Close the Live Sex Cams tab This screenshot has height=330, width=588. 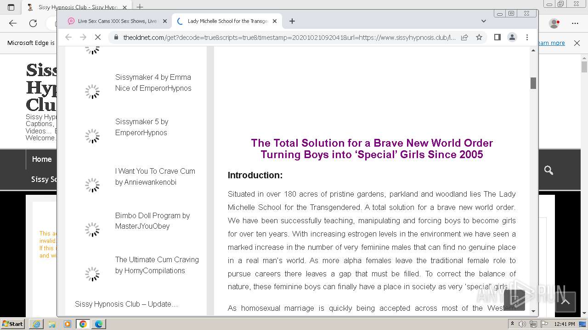[x=165, y=21]
